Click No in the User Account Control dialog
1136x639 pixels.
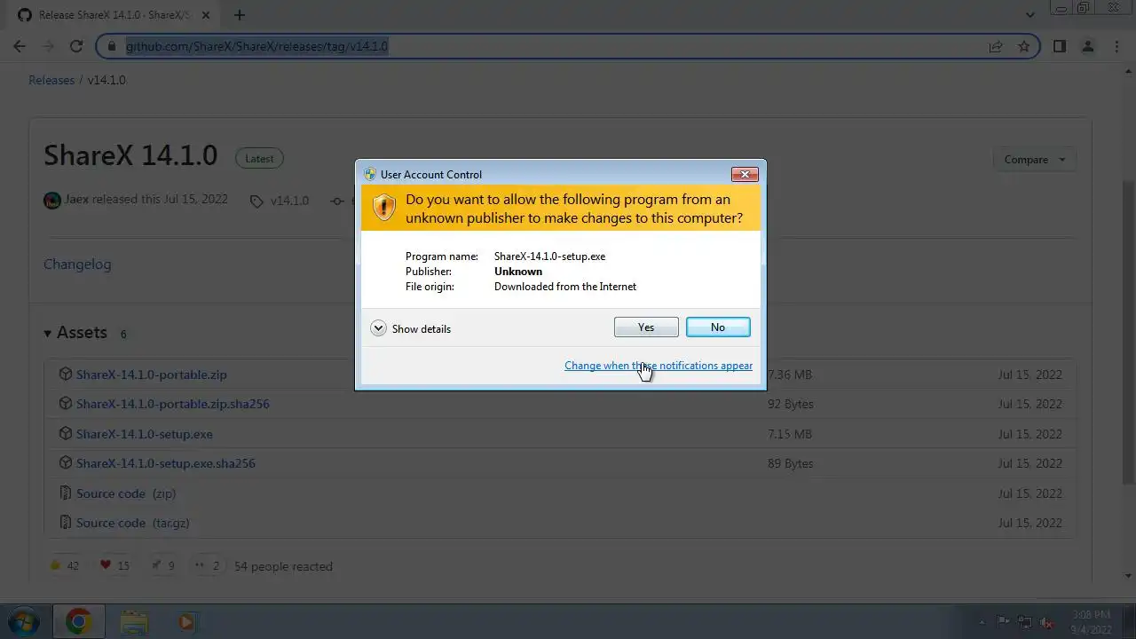click(718, 327)
